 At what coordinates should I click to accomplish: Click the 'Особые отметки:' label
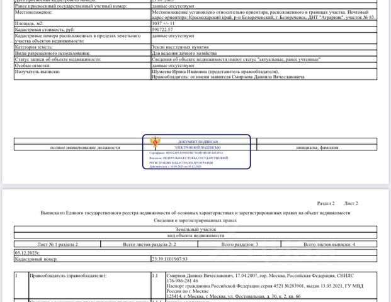tap(33, 65)
